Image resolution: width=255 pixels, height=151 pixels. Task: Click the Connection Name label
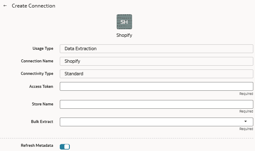coord(37,61)
